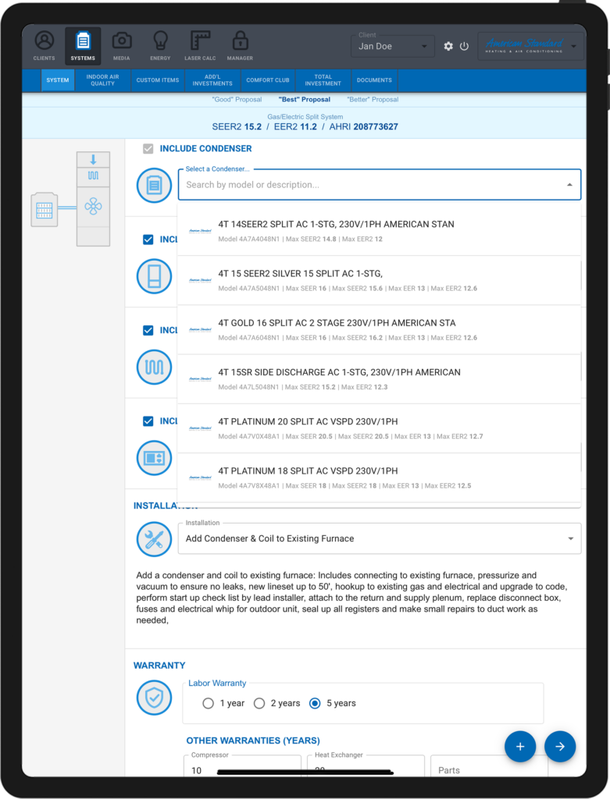Screen dimensions: 610x799
Task: Switch to Add'l Investments tab
Action: 212,80
